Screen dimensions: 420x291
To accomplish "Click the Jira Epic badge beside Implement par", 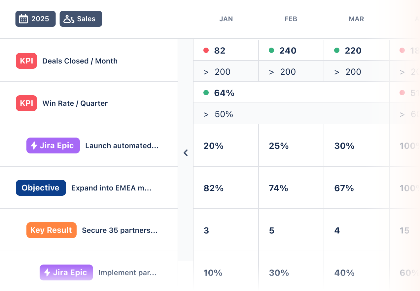I will click(66, 272).
